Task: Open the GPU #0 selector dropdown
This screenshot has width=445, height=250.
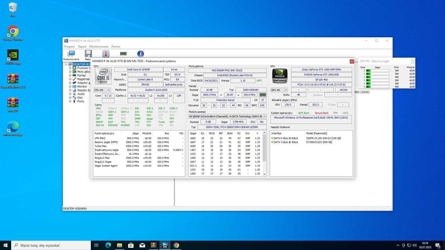Action: tap(279, 90)
